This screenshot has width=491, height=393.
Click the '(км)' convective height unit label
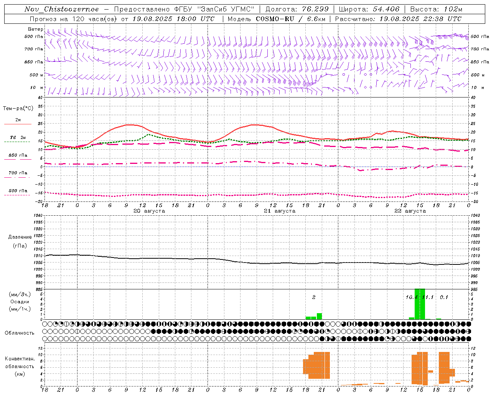[20, 374]
